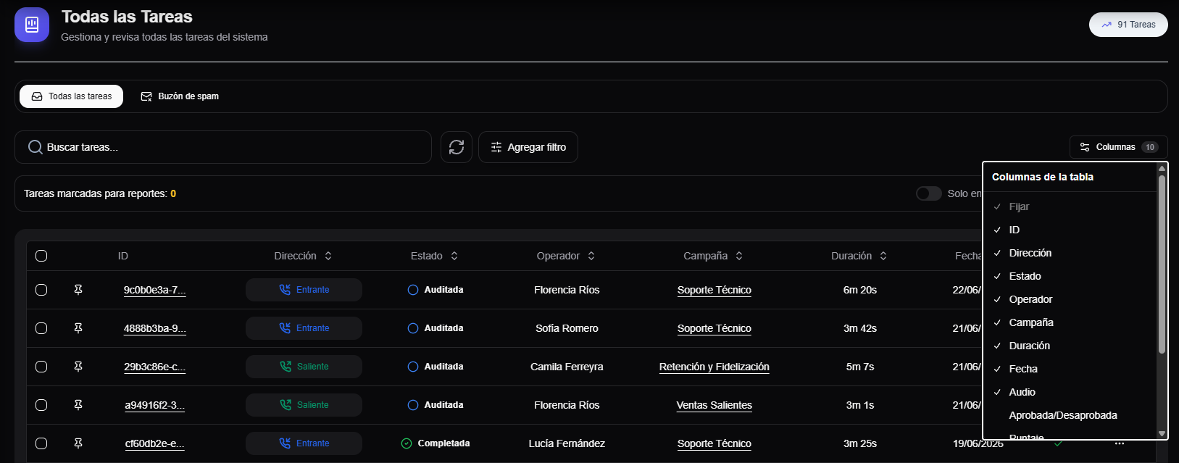Click scrollbar down arrow in columns panel

coord(1162,434)
